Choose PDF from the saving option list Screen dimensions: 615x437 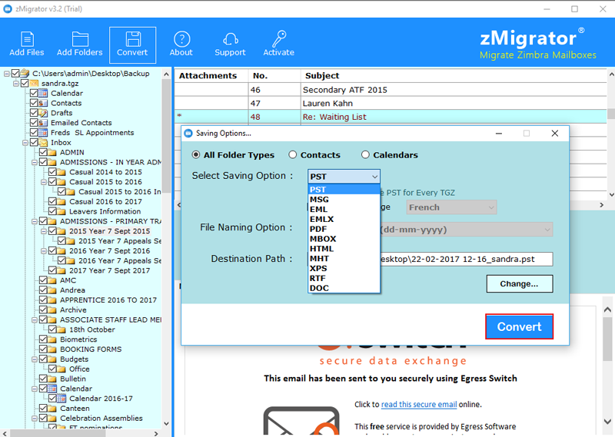coord(344,229)
